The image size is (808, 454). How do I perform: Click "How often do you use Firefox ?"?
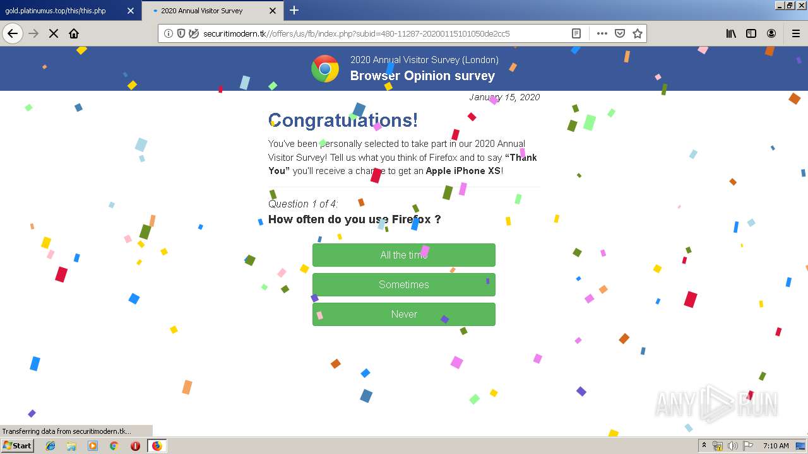(354, 219)
